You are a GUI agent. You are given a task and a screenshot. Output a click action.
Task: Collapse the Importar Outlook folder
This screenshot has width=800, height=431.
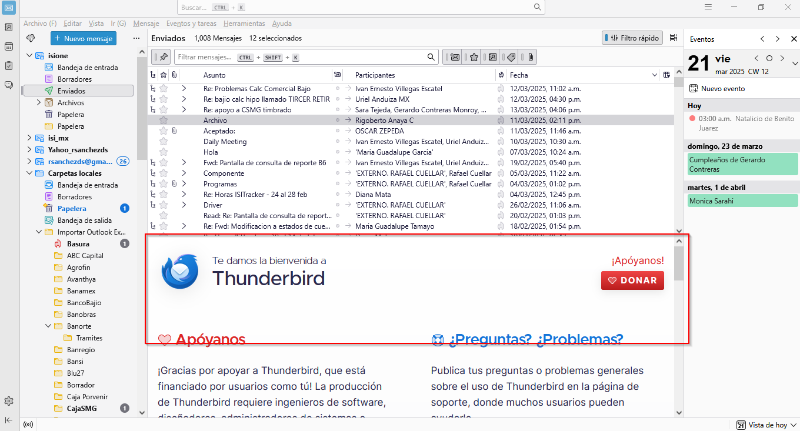click(39, 232)
